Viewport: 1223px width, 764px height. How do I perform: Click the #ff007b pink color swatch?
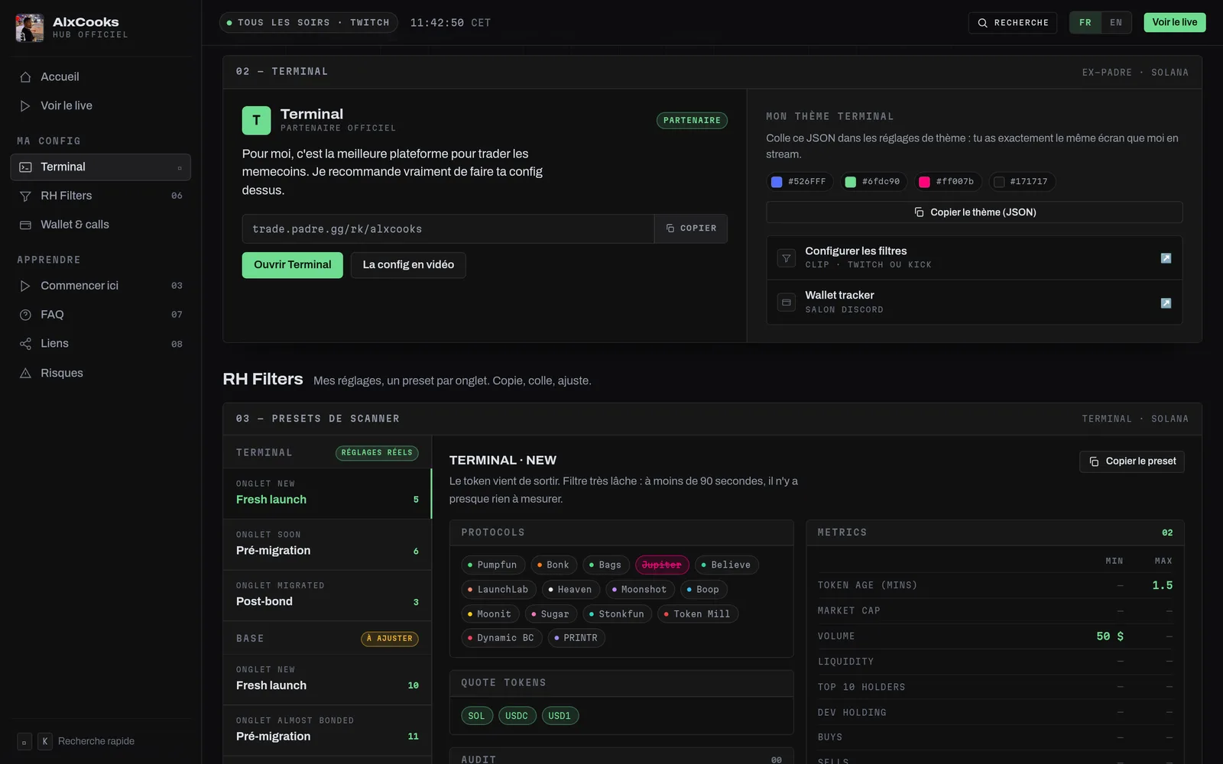pyautogui.click(x=924, y=182)
